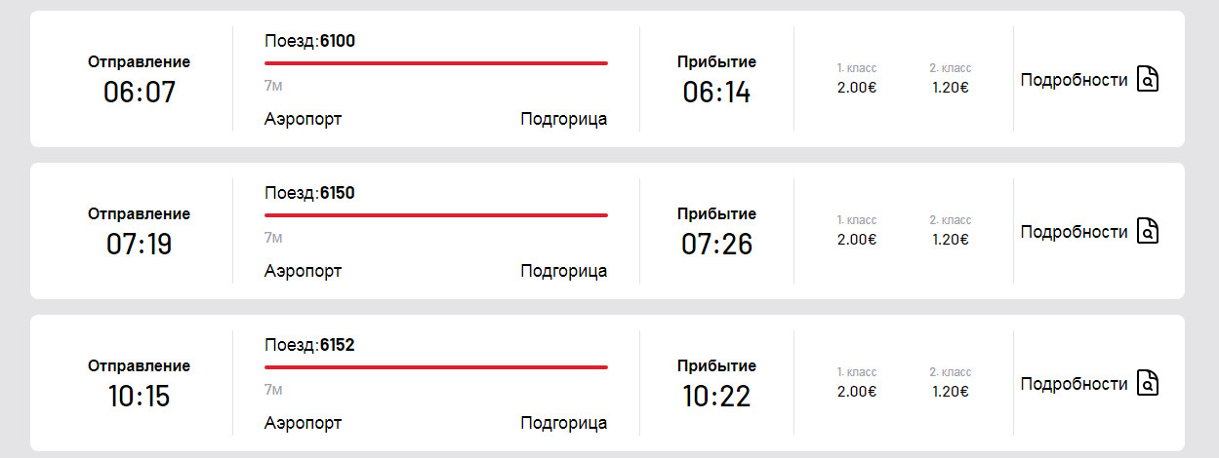Click the 06:07 departure time
Screen dimensions: 1219x458
click(x=139, y=93)
